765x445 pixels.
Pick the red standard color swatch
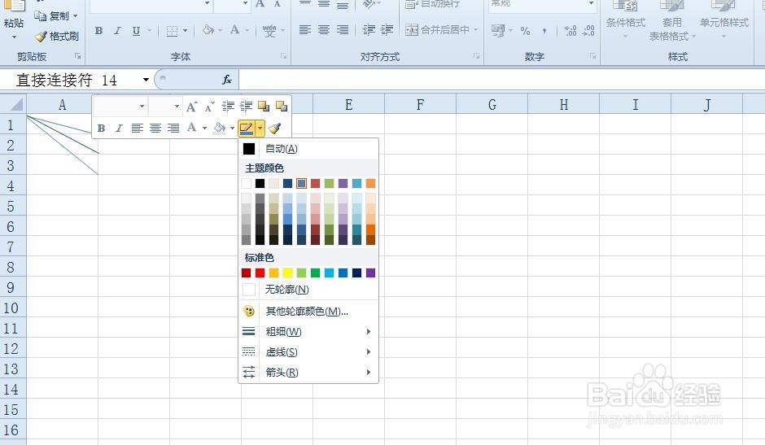(x=260, y=273)
